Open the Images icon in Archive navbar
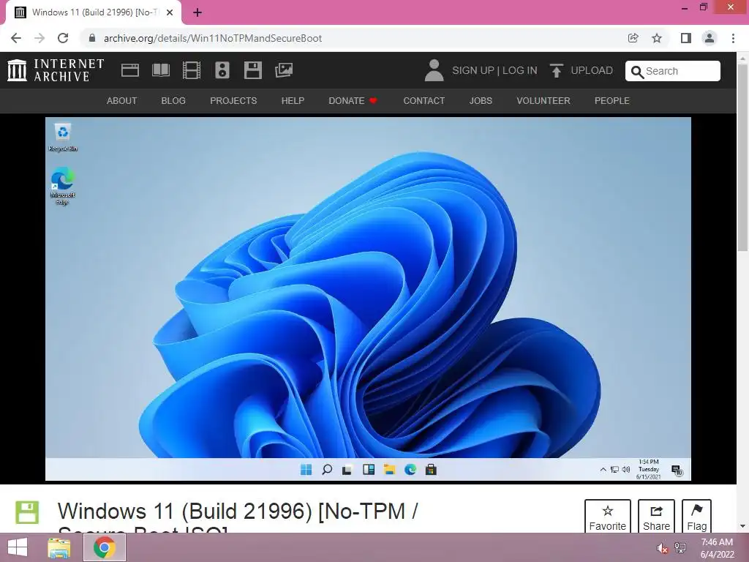The height and width of the screenshot is (562, 749). (x=284, y=70)
